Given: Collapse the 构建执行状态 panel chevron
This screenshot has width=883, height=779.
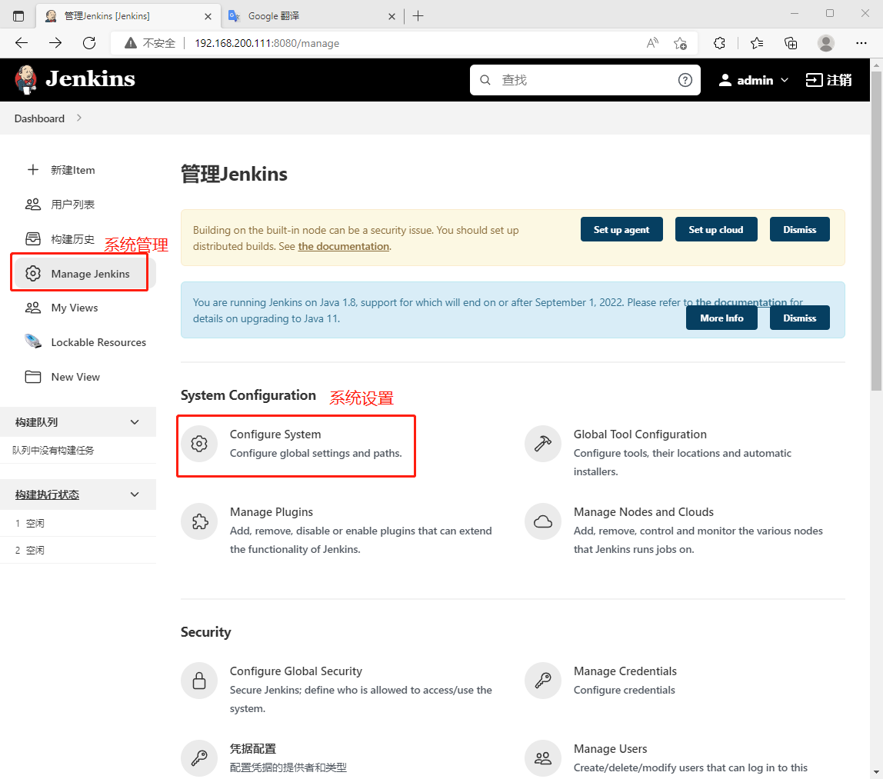Looking at the screenshot, I should coord(135,494).
